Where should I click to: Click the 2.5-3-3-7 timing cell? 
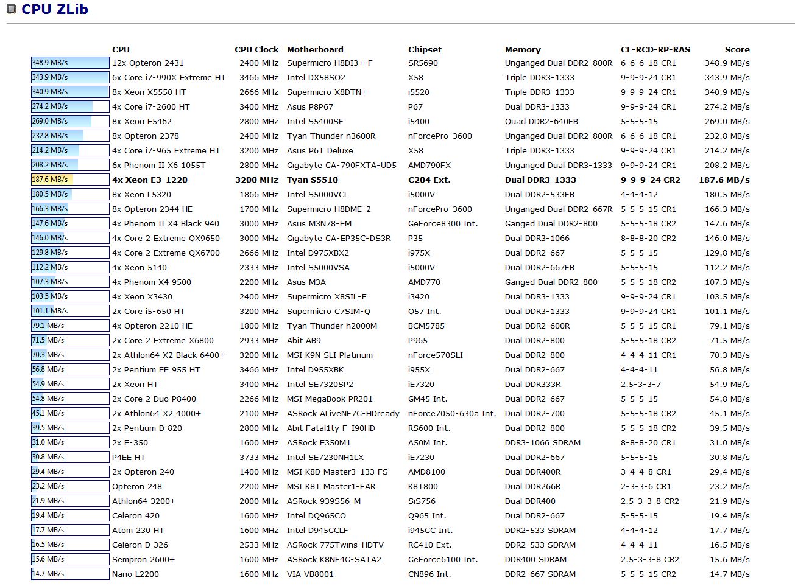point(641,384)
